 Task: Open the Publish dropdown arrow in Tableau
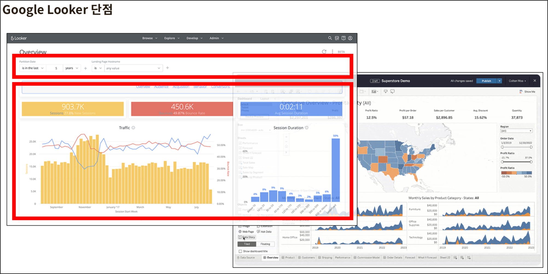pyautogui.click(x=500, y=81)
